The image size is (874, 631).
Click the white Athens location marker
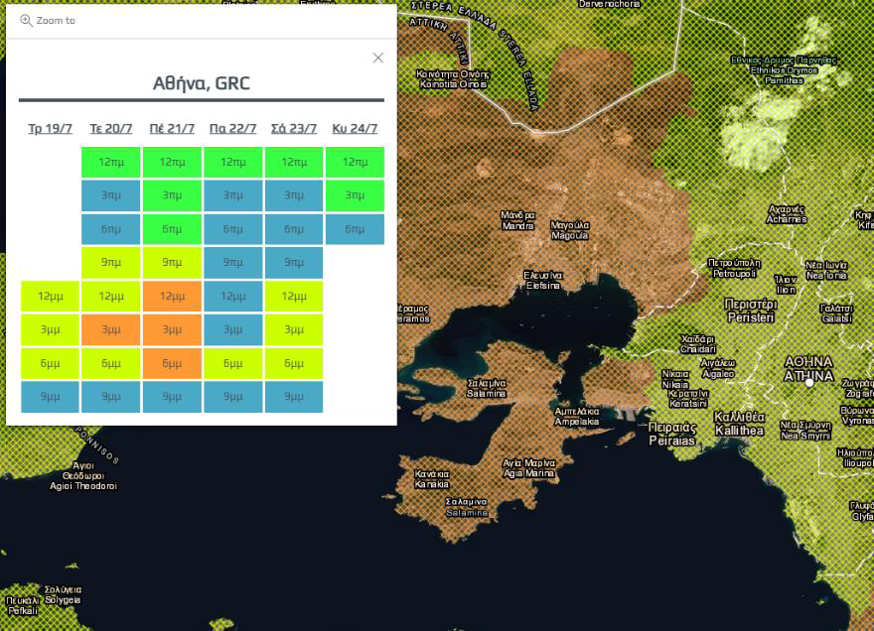coord(809,381)
